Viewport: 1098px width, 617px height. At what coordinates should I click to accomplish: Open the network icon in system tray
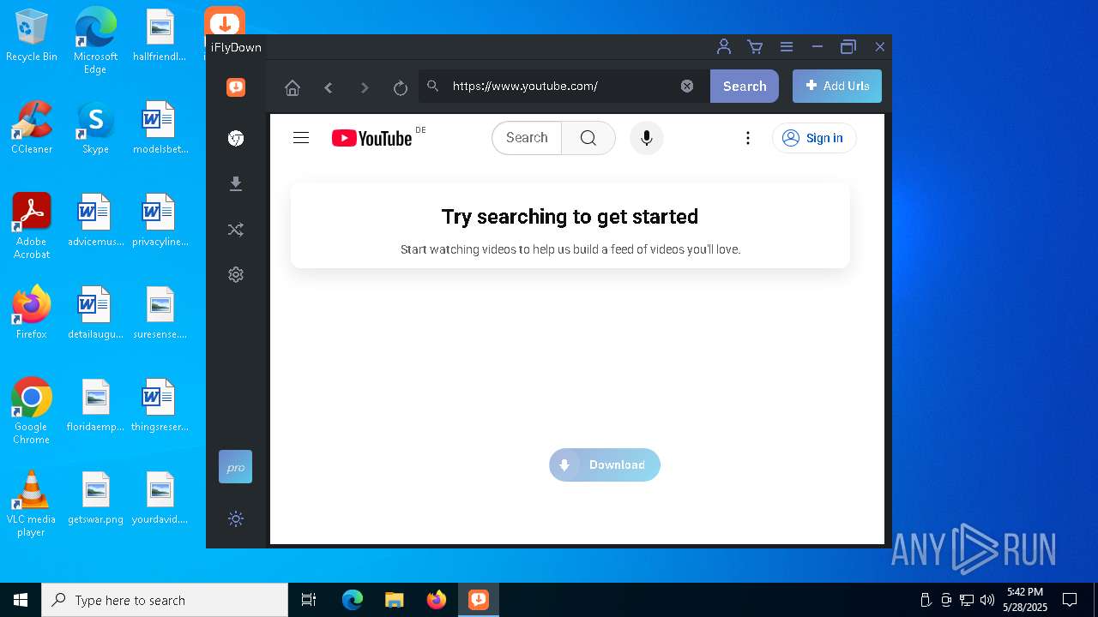pos(967,600)
